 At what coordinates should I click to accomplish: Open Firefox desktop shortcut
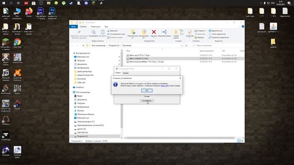point(29,13)
